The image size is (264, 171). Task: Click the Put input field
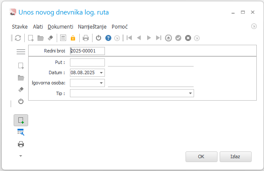pyautogui.click(x=87, y=62)
